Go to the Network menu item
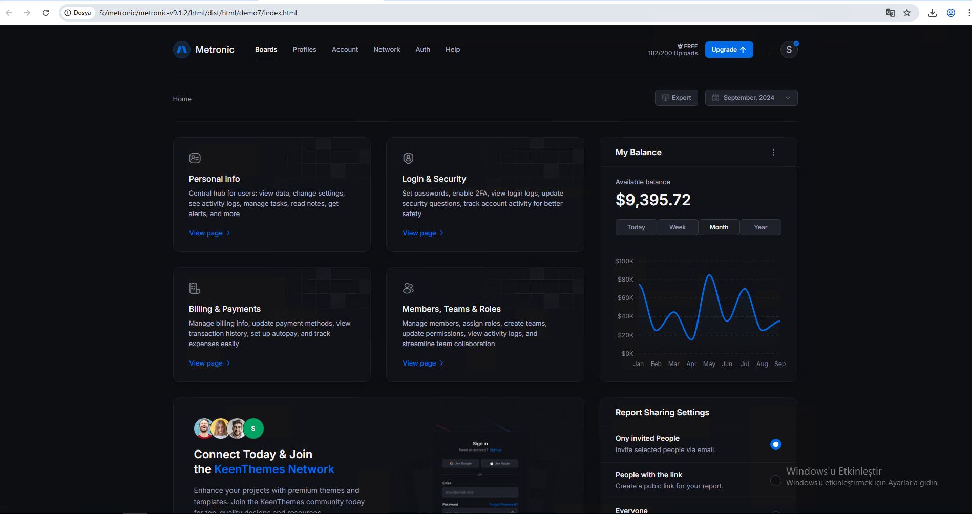Screen dimensions: 972x514 pos(387,50)
